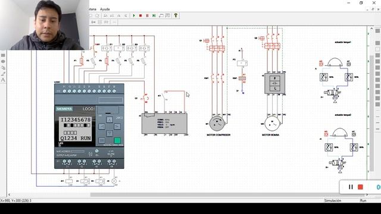Pause the screen recording overlay
Viewport: 381px width, 214px height.
pyautogui.click(x=351, y=187)
